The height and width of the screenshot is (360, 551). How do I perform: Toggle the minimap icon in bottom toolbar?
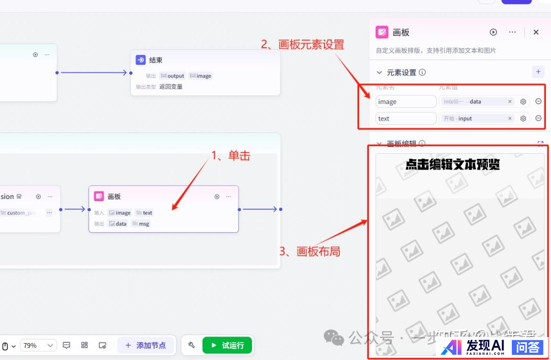[x=102, y=345]
